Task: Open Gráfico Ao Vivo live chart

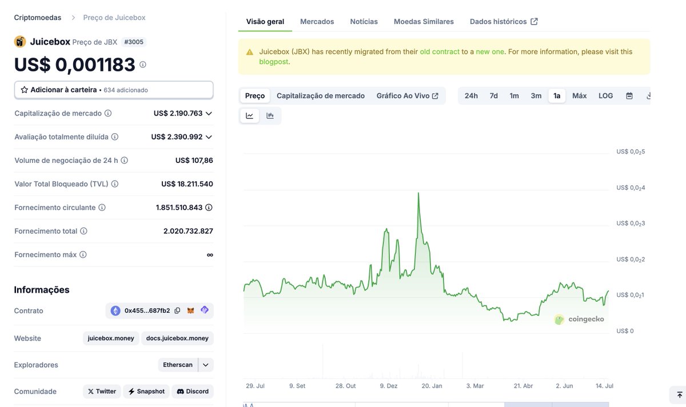Action: click(x=408, y=96)
